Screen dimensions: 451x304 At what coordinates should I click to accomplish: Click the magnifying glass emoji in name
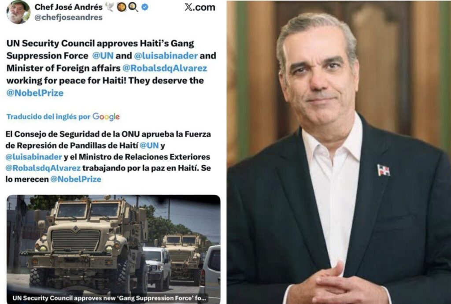click(133, 7)
